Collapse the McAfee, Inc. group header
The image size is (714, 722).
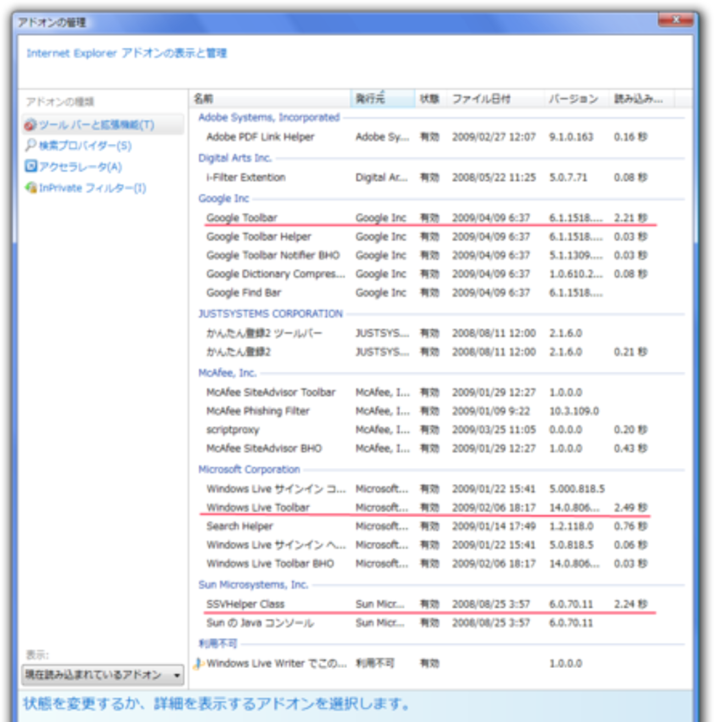point(227,373)
